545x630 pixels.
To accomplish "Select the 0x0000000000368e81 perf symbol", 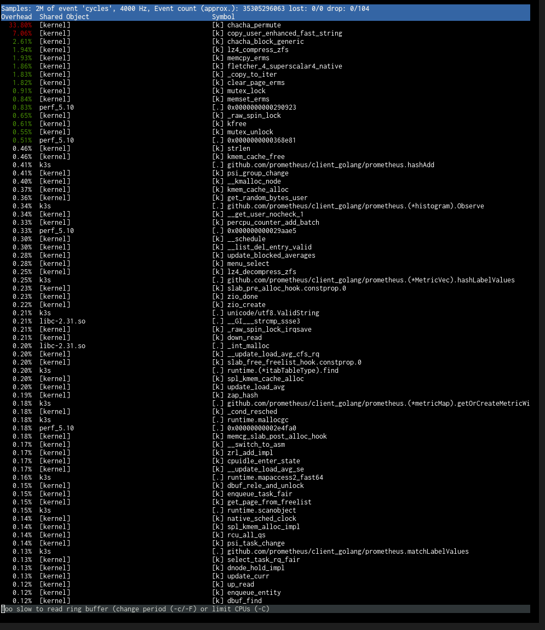I will [x=265, y=140].
